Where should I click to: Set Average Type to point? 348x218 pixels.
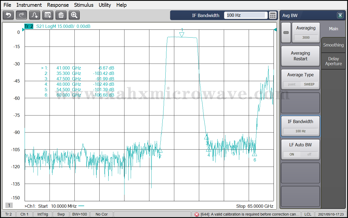[292, 84]
